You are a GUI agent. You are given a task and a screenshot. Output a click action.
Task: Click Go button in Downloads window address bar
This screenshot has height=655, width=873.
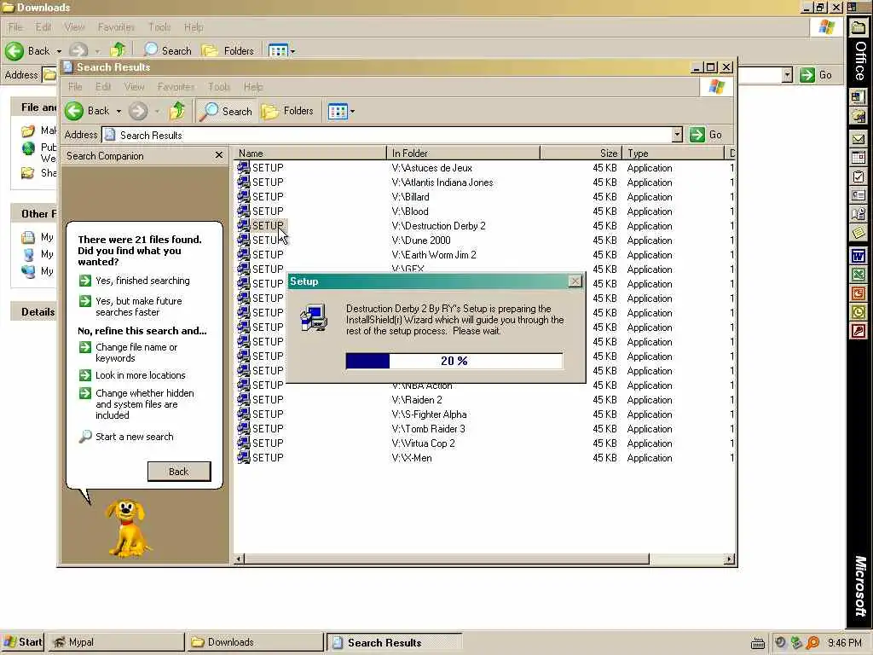(x=816, y=75)
